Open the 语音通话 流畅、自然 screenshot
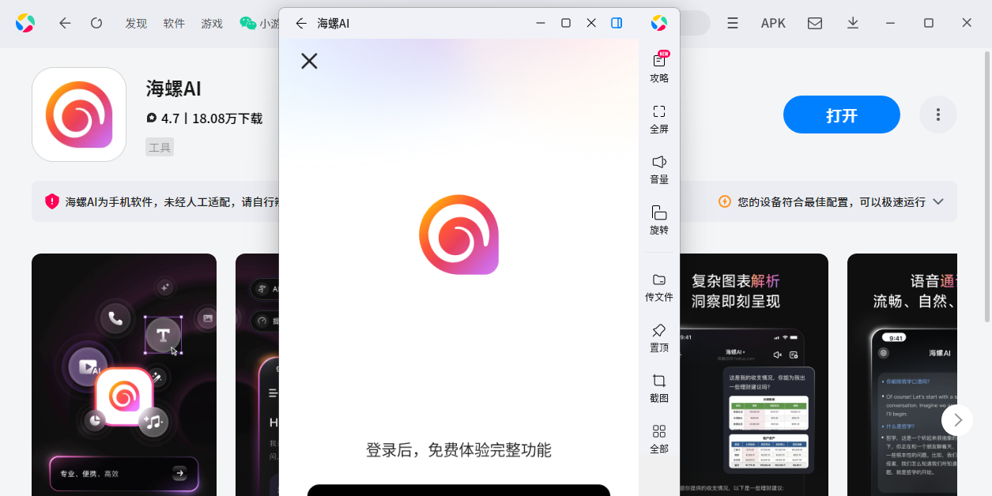 [902, 374]
